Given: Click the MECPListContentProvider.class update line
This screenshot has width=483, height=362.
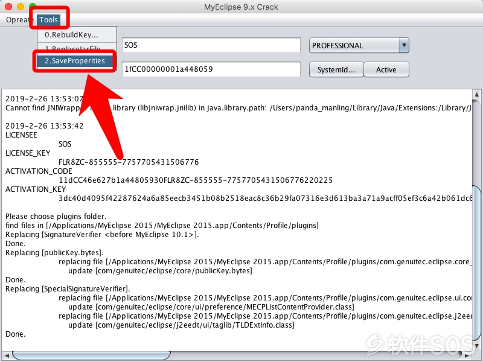Looking at the screenshot, I should (211, 307).
